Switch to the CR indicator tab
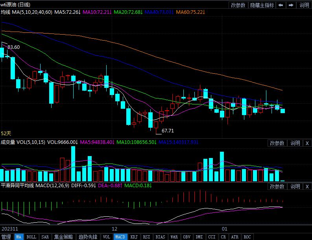This screenshot has width=312, height=240. click(223, 237)
